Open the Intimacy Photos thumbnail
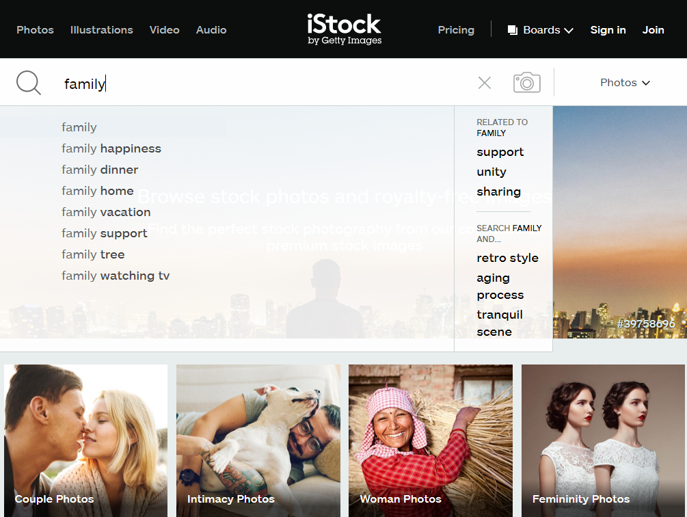The image size is (687, 517). pos(258,441)
